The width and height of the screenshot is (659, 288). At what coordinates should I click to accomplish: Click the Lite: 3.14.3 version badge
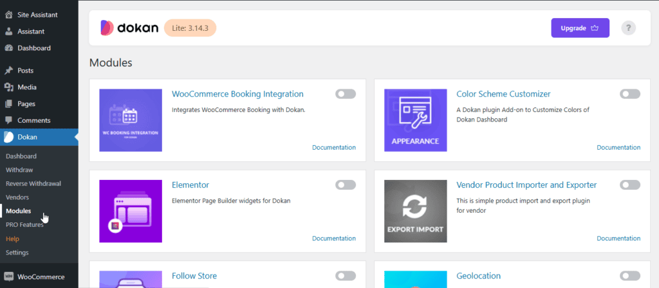190,28
